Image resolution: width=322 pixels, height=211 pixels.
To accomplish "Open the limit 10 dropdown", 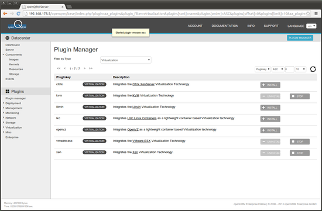I will [x=300, y=69].
